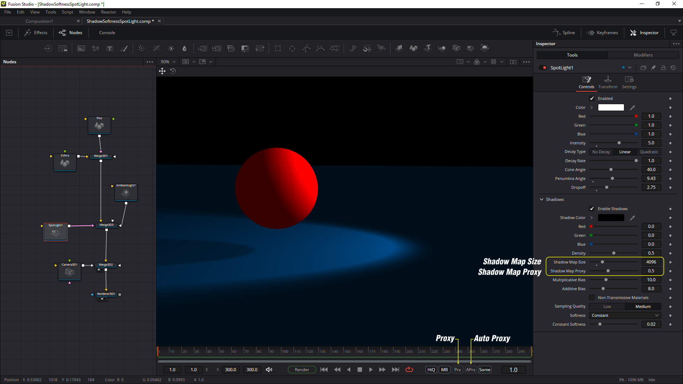
Task: Switch to the Modifiers tab
Action: click(643, 55)
